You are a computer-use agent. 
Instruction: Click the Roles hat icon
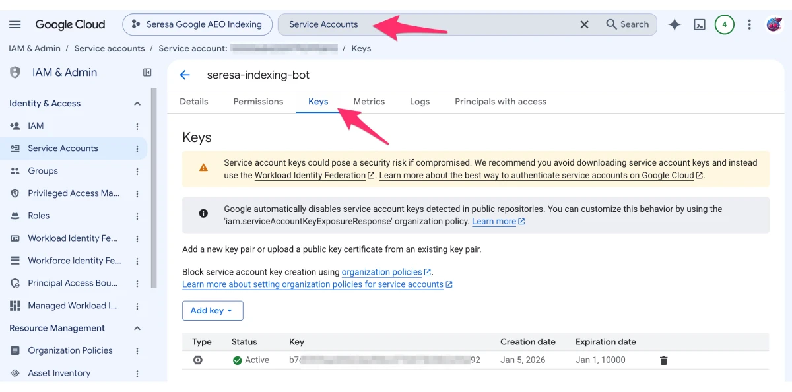(15, 216)
